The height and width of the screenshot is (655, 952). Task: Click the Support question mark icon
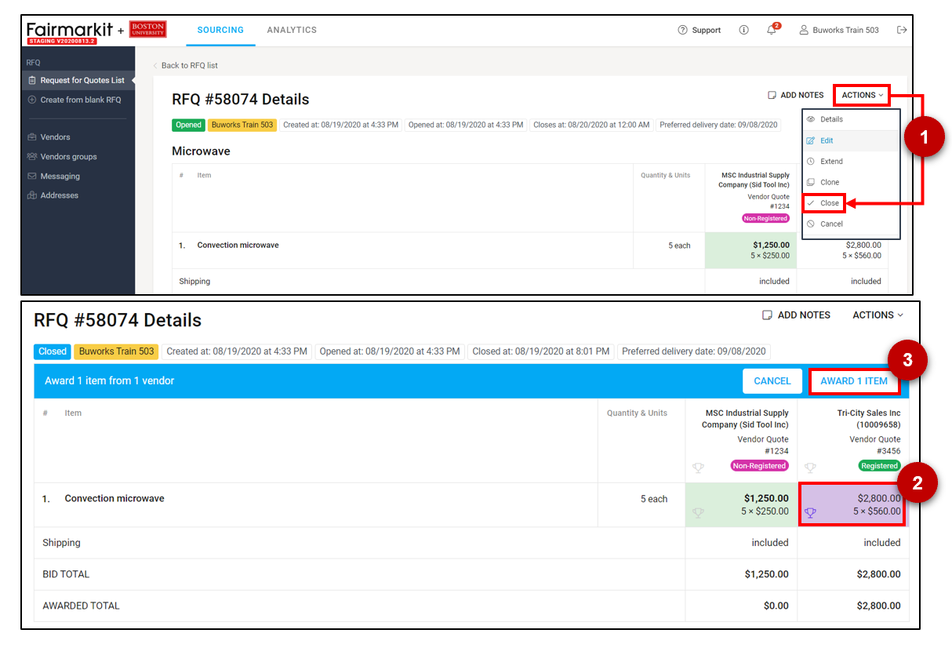[682, 30]
